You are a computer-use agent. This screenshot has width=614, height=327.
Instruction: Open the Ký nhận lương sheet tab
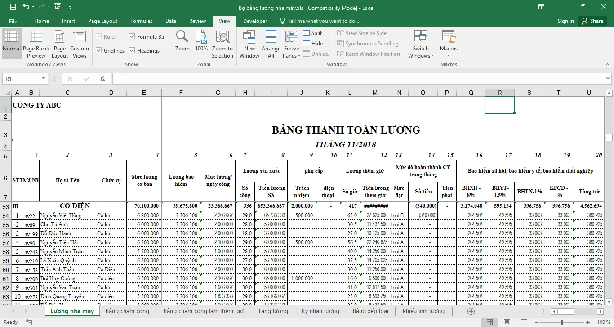[x=320, y=311]
